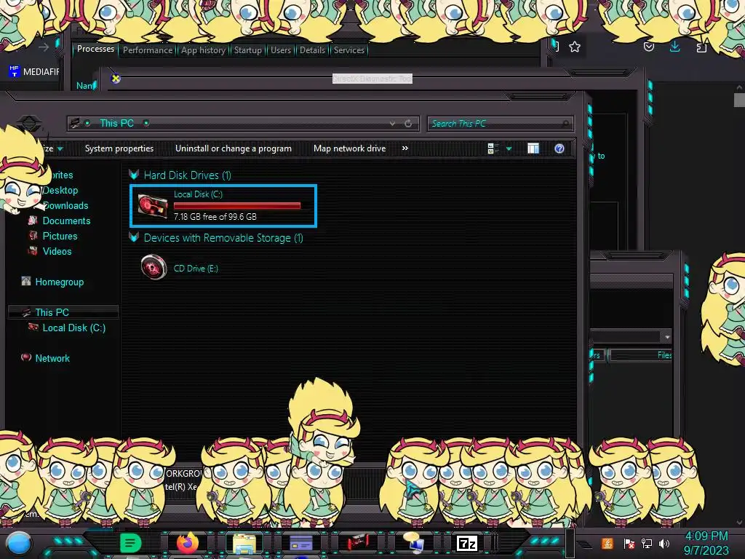This screenshot has height=559, width=745.
Task: Click the 'CD Drive (E:)' label
Action: click(196, 268)
